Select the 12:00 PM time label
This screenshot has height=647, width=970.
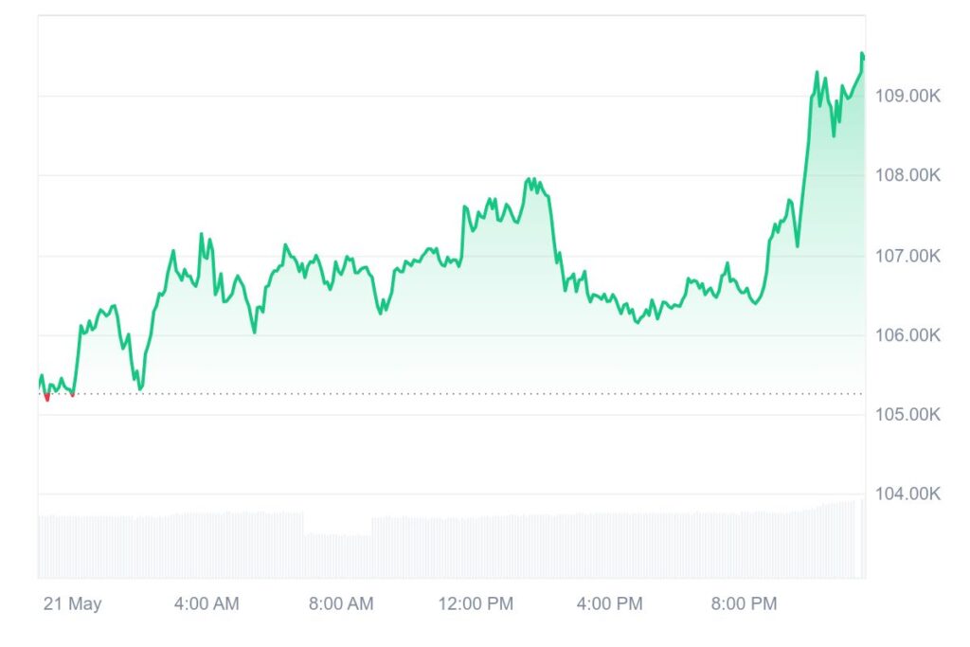click(477, 603)
